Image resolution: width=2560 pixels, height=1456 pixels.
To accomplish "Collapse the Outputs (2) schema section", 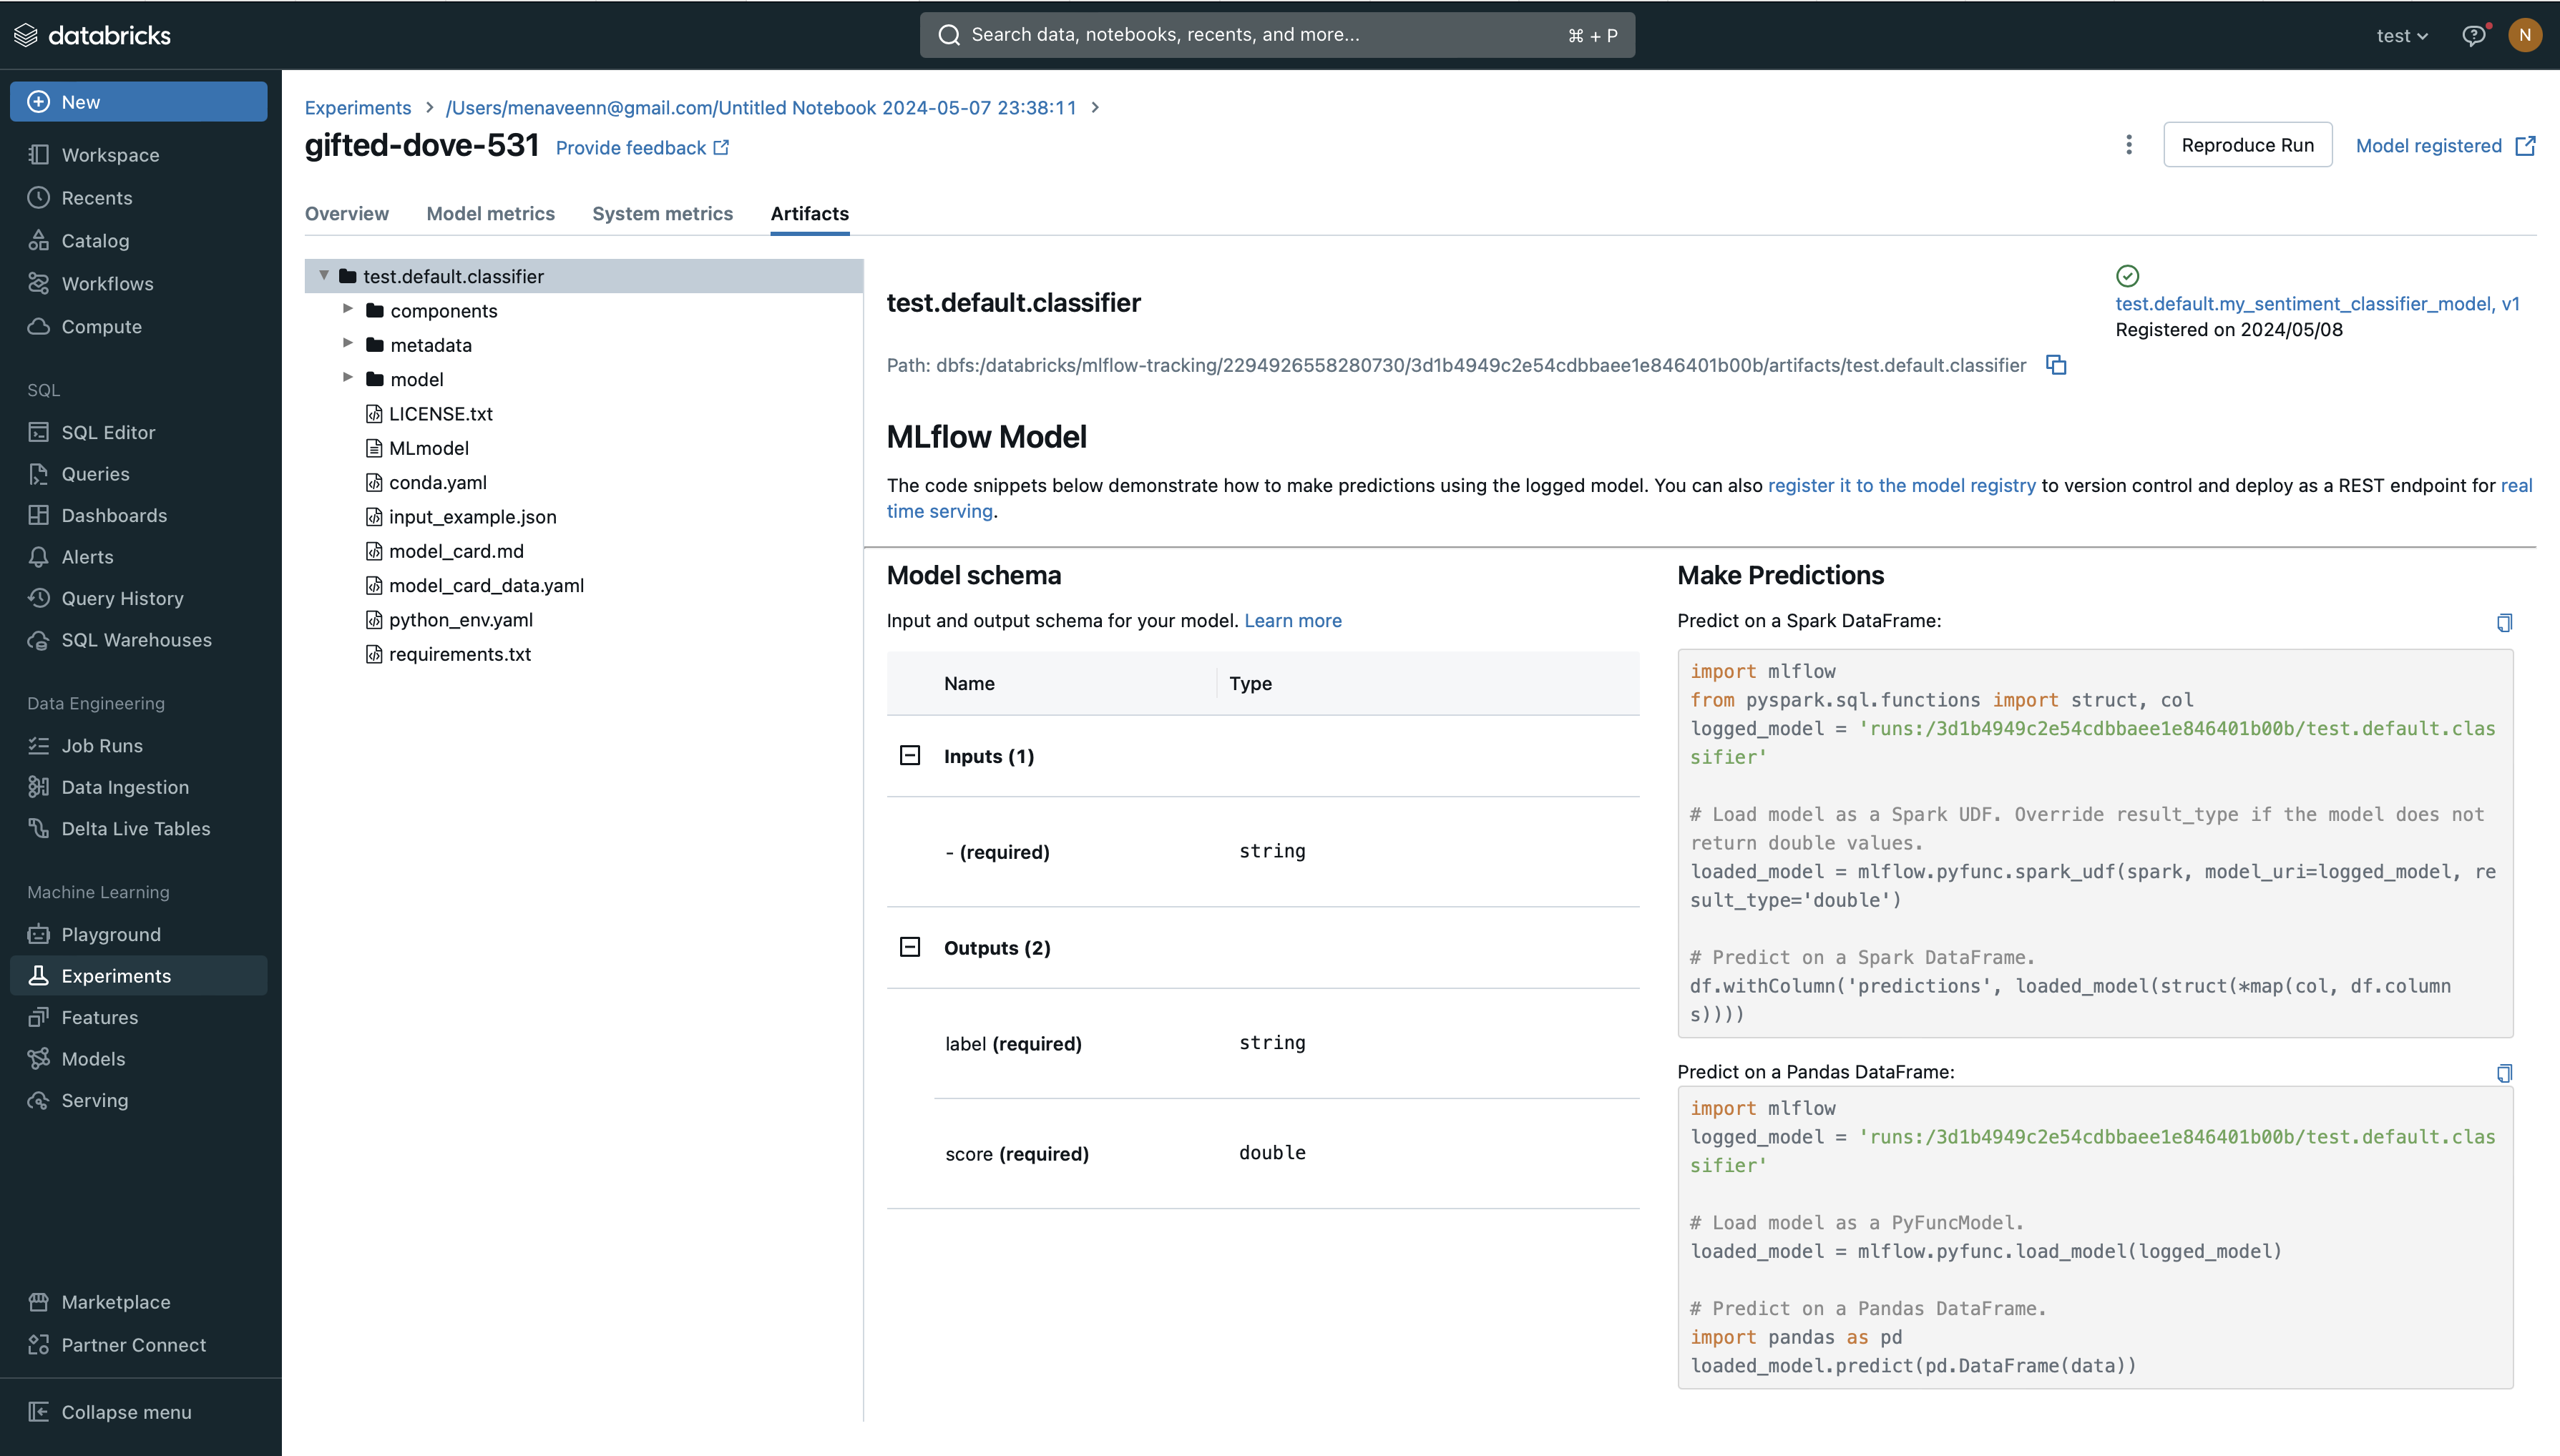I will click(909, 947).
